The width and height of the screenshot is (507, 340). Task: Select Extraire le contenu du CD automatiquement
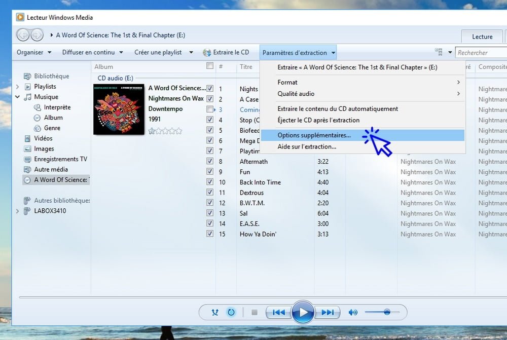coord(363,109)
